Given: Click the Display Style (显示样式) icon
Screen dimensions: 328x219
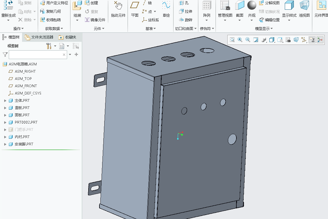Looking at the screenshot, I should tap(289, 6).
